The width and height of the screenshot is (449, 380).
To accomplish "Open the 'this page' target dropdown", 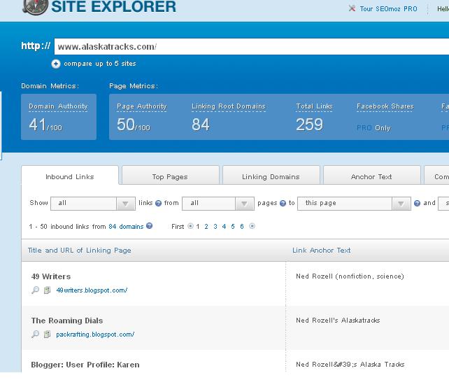I will click(x=354, y=204).
